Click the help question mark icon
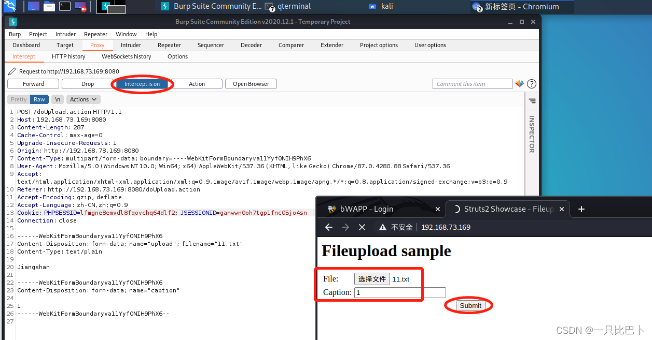Image resolution: width=652 pixels, height=340 pixels. (x=531, y=84)
